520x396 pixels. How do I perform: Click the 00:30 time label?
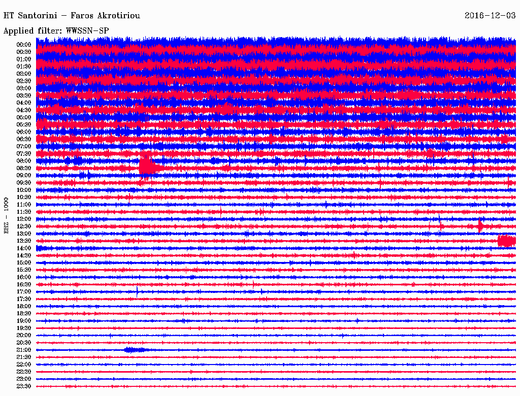tap(24, 52)
